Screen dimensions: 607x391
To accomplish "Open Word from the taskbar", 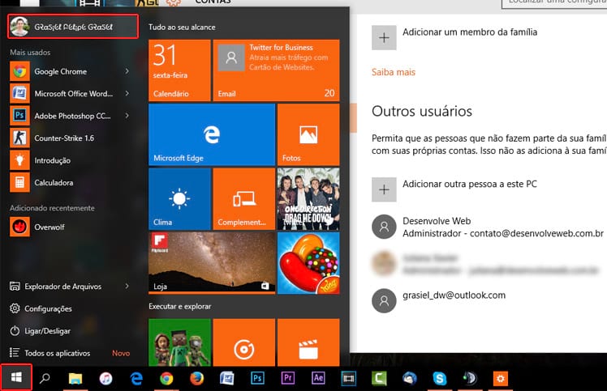I will [x=227, y=378].
